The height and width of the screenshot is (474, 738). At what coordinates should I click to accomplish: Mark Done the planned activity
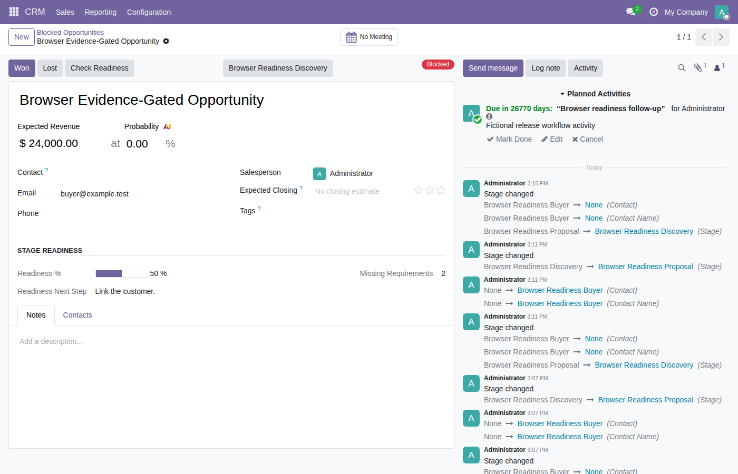tap(509, 139)
